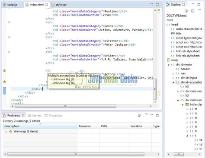Open the style.css editor tab
205x158 pixels.
[x=59, y=5]
